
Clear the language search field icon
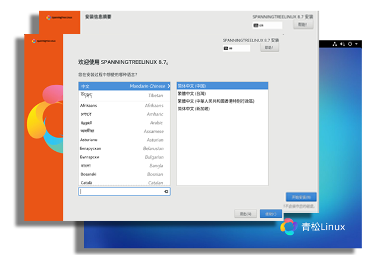point(166,192)
